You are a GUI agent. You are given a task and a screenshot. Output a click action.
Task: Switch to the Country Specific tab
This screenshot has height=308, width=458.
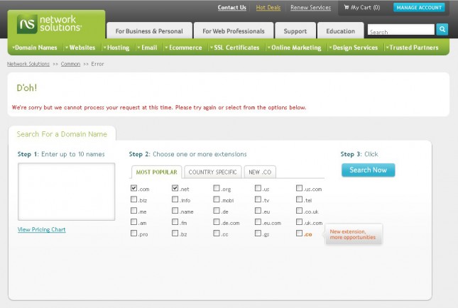(212, 172)
